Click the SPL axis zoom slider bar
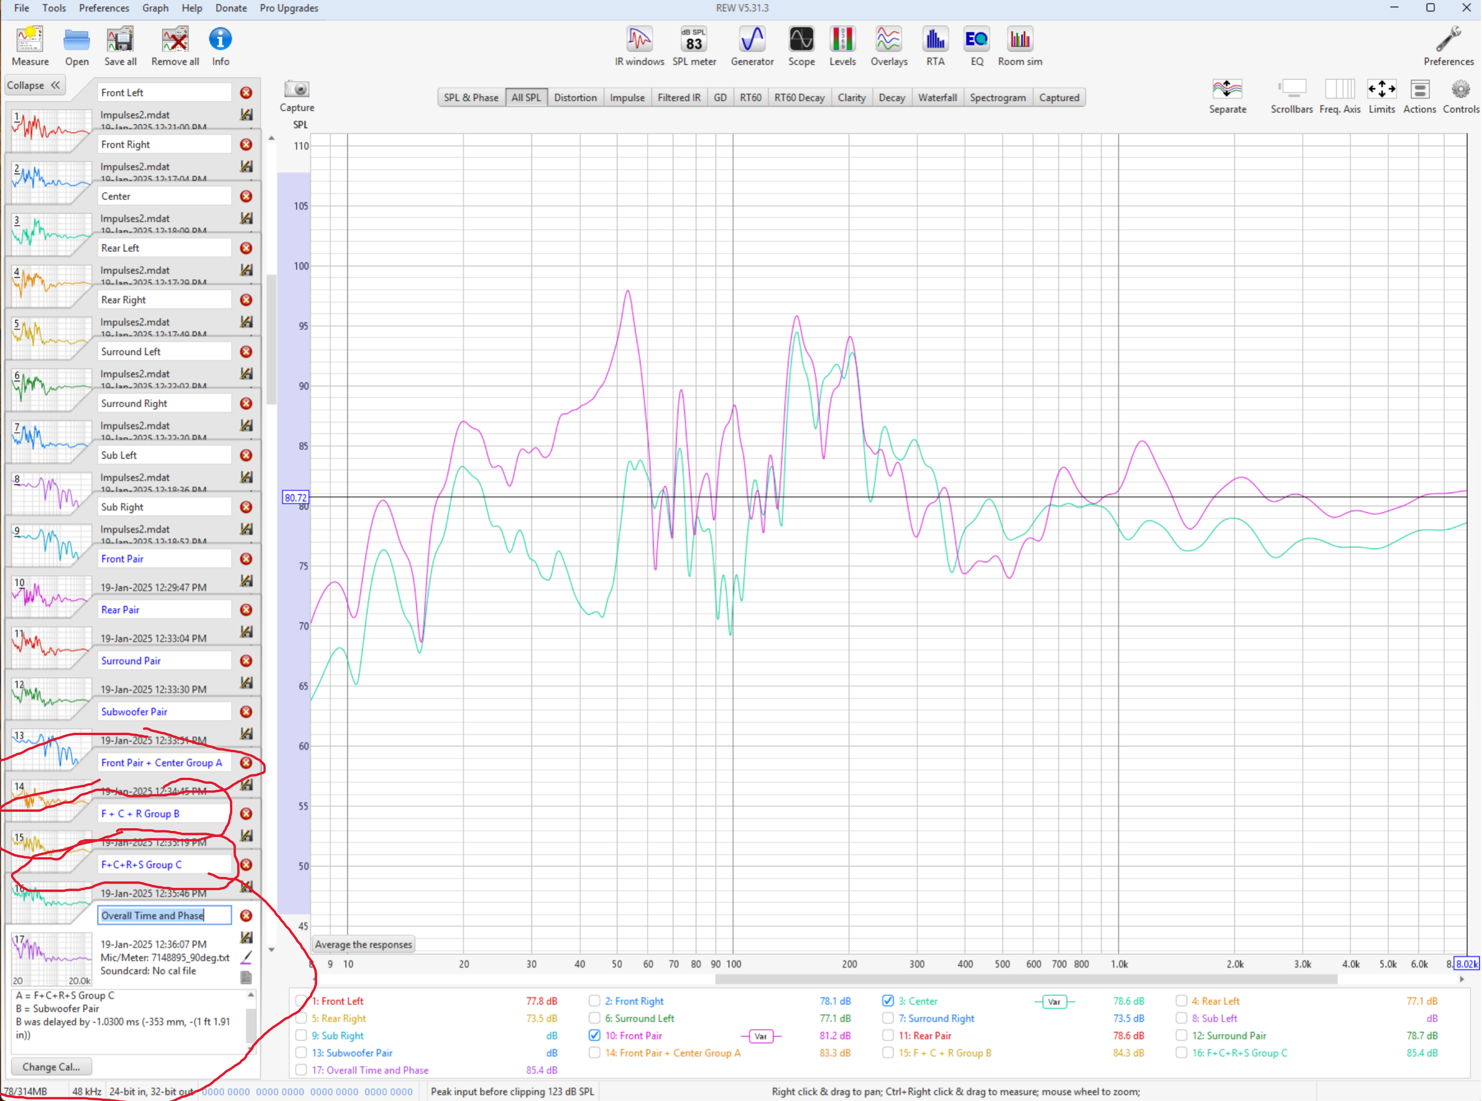 click(x=294, y=543)
